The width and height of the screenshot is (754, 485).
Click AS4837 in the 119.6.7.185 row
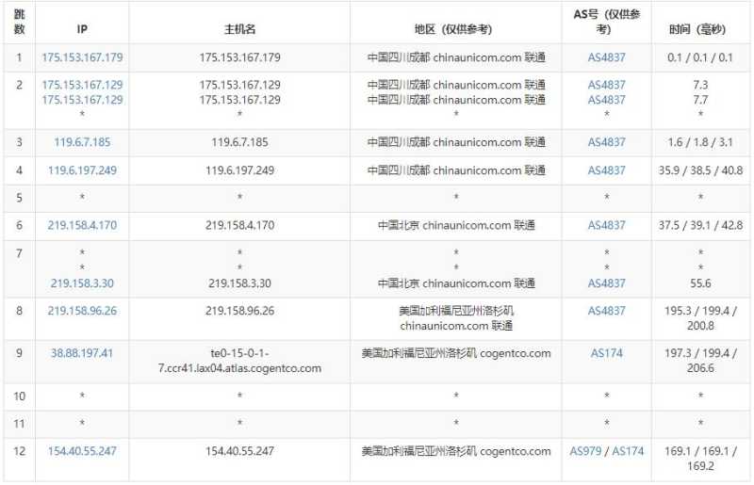tap(606, 142)
